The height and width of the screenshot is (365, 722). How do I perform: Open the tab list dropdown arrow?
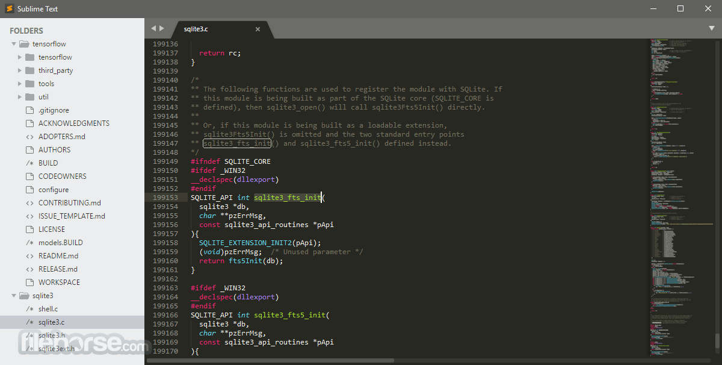click(x=712, y=28)
